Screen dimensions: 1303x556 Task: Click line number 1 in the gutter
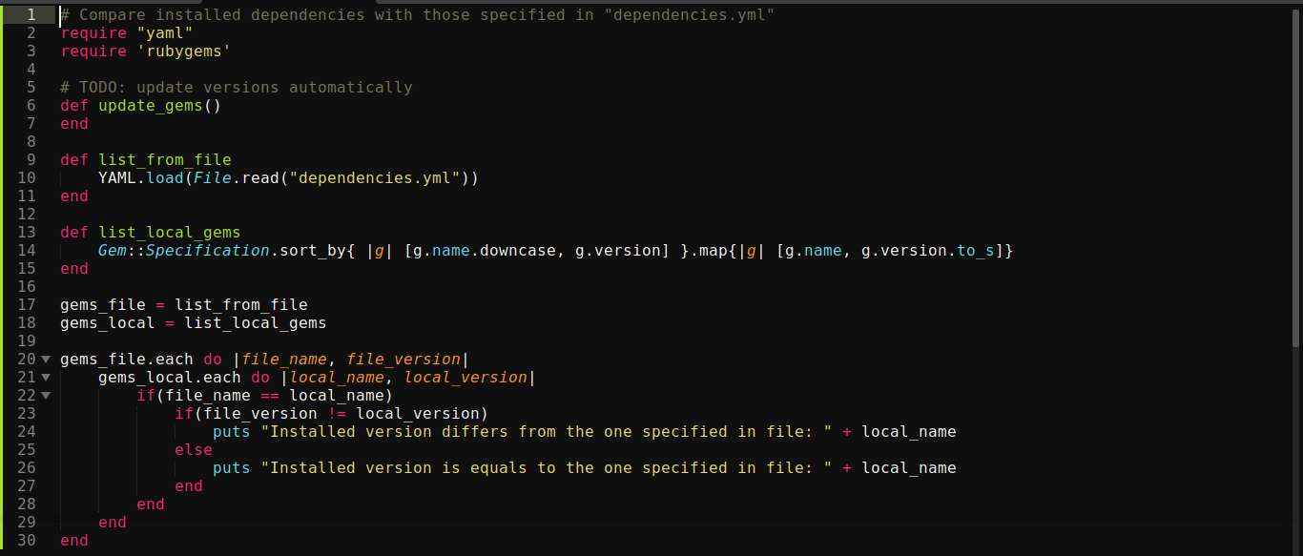click(x=32, y=15)
